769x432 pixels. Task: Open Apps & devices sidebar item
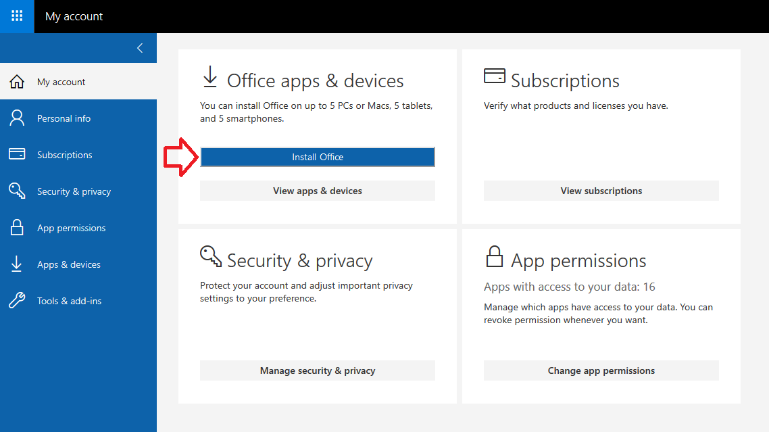tap(78, 264)
